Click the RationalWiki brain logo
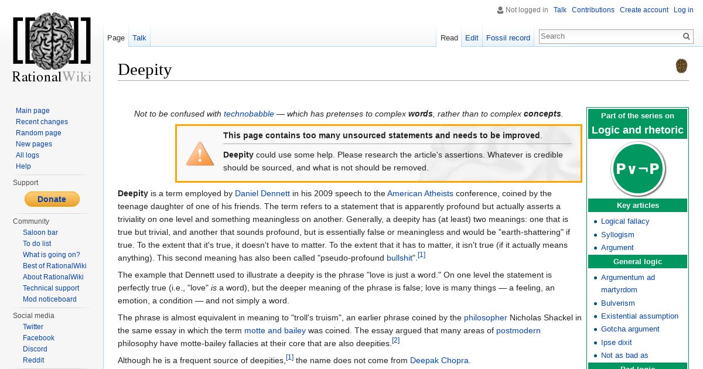This screenshot has width=703, height=369. click(52, 48)
